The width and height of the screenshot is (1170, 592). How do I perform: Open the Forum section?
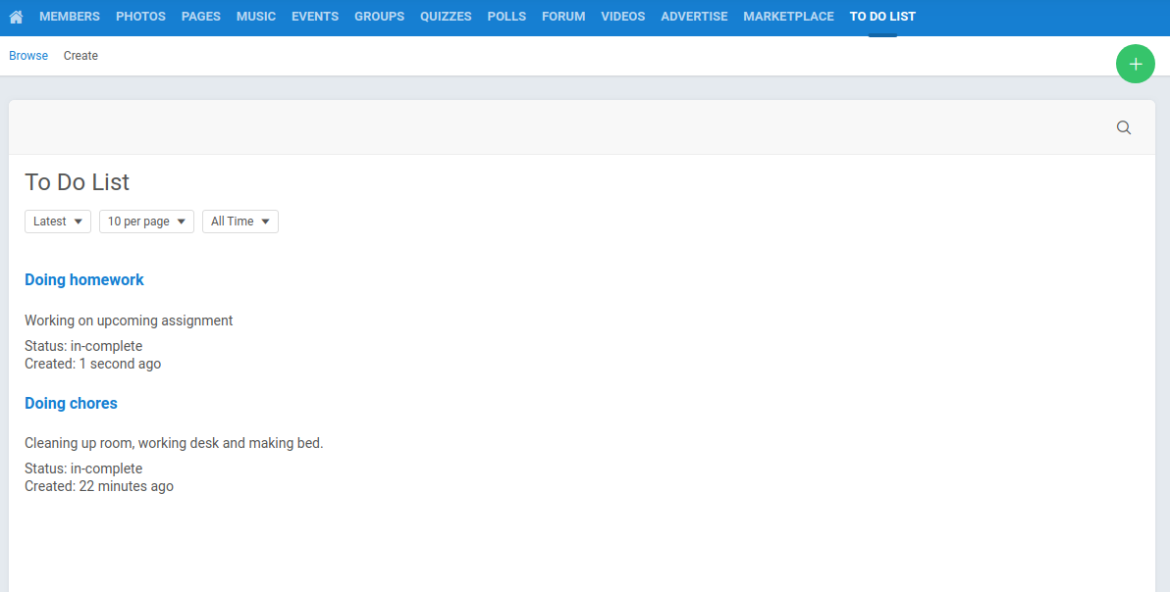[563, 17]
